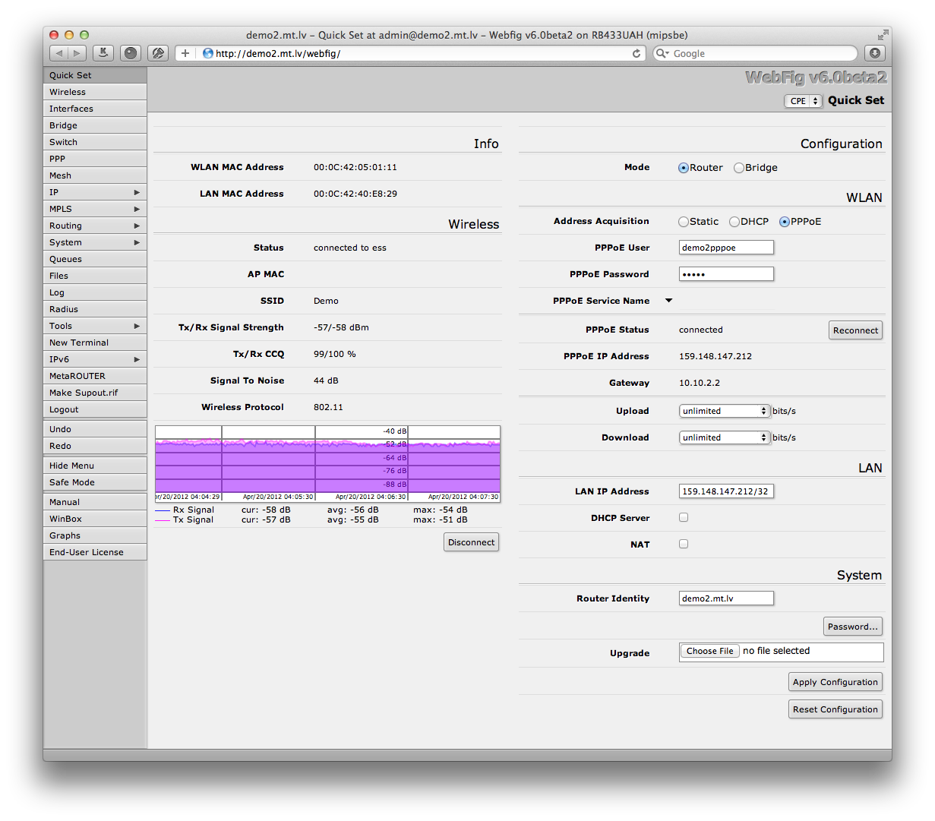Click the browser forward arrow
Screen dimensions: 935x821
[x=75, y=52]
